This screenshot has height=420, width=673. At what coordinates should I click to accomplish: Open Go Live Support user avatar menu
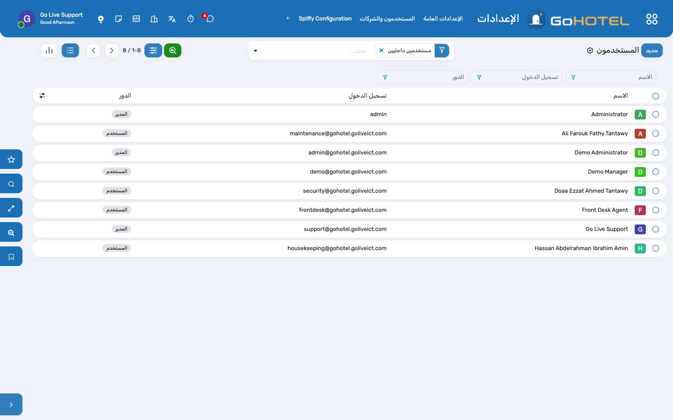click(27, 19)
